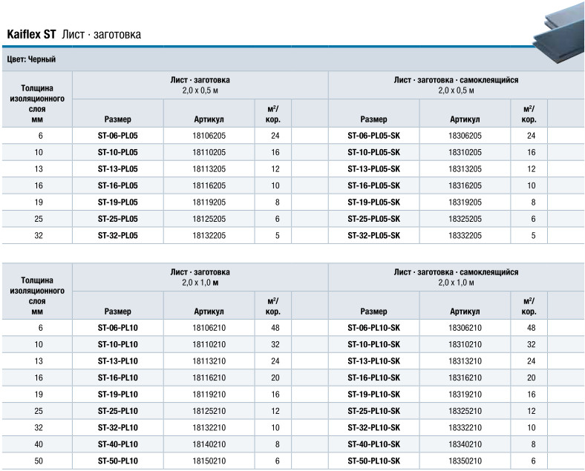This screenshot has height=471, width=585.
Task: Select the 'Kaiflex ST' title text
Action: click(31, 35)
